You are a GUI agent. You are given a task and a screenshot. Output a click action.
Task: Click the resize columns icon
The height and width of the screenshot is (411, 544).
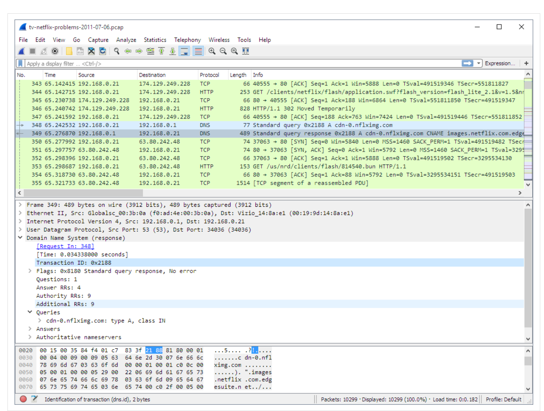[x=245, y=51]
